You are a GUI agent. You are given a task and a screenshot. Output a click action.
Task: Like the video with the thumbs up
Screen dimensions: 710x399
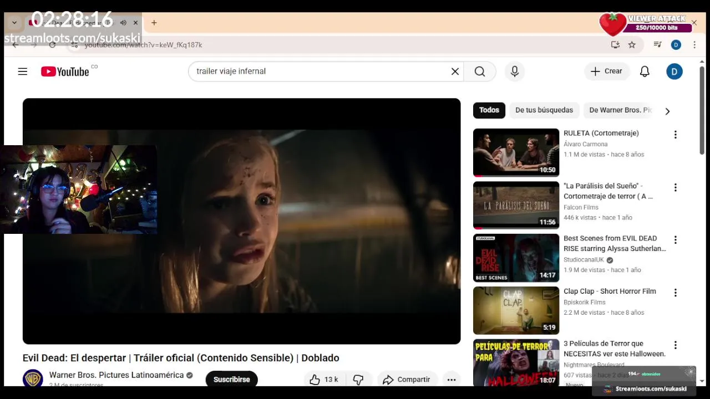315,380
